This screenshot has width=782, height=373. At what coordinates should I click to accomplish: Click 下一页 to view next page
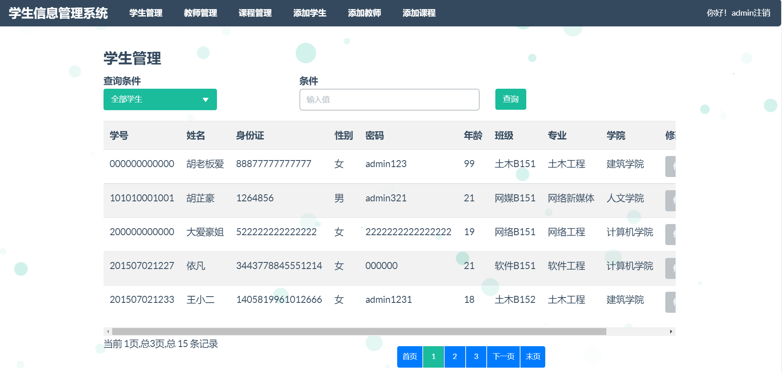tap(503, 356)
